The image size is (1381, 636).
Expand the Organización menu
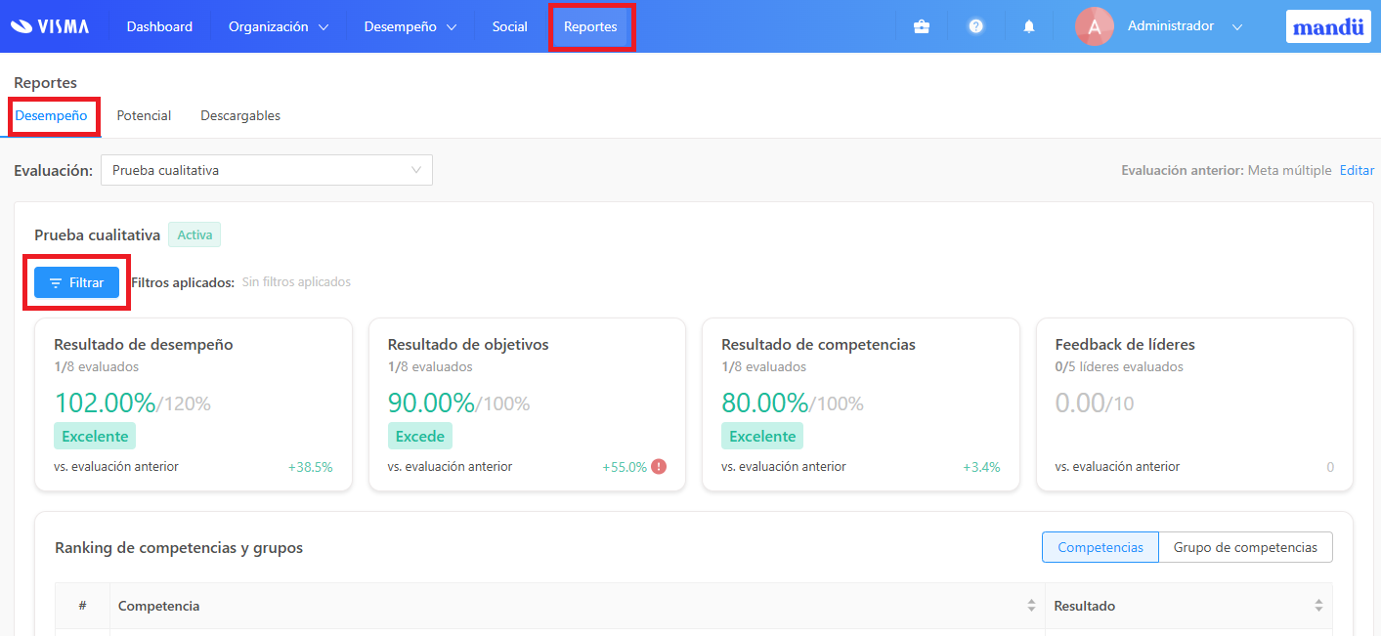click(x=279, y=26)
